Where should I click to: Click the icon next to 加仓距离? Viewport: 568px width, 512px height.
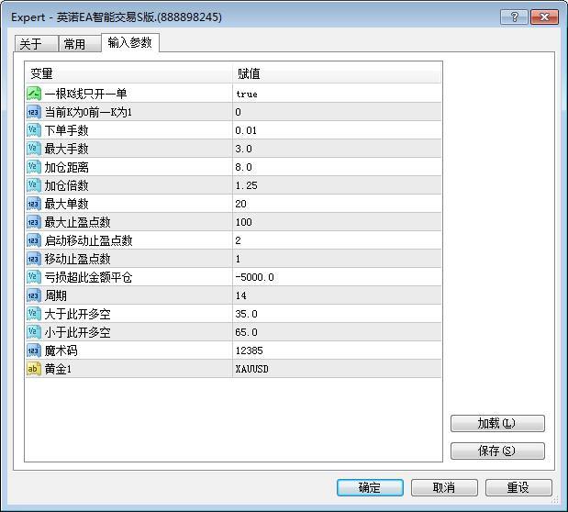click(34, 167)
